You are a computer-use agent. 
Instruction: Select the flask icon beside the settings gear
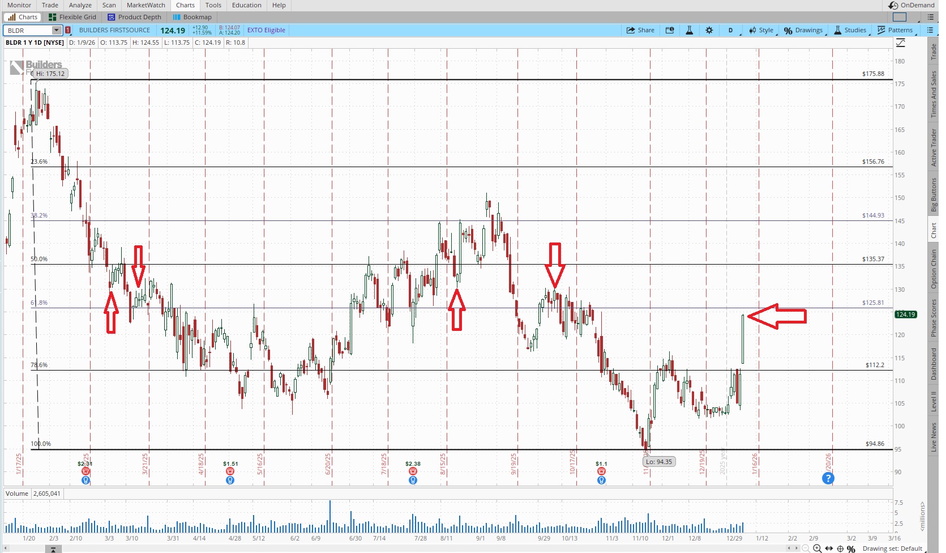(x=690, y=30)
